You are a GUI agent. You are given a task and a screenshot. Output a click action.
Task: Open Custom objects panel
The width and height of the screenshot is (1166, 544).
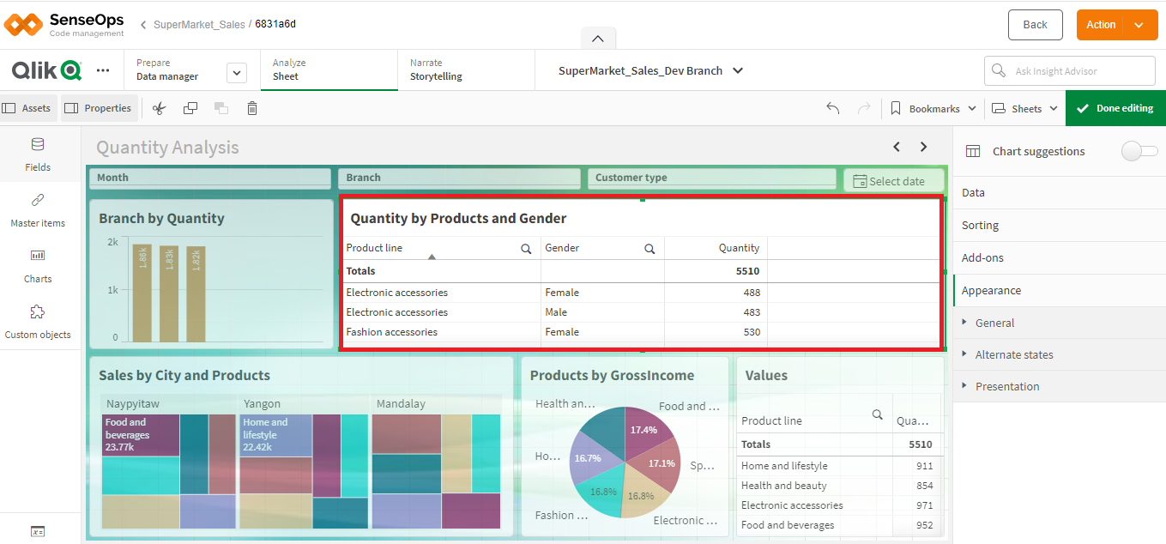click(38, 322)
